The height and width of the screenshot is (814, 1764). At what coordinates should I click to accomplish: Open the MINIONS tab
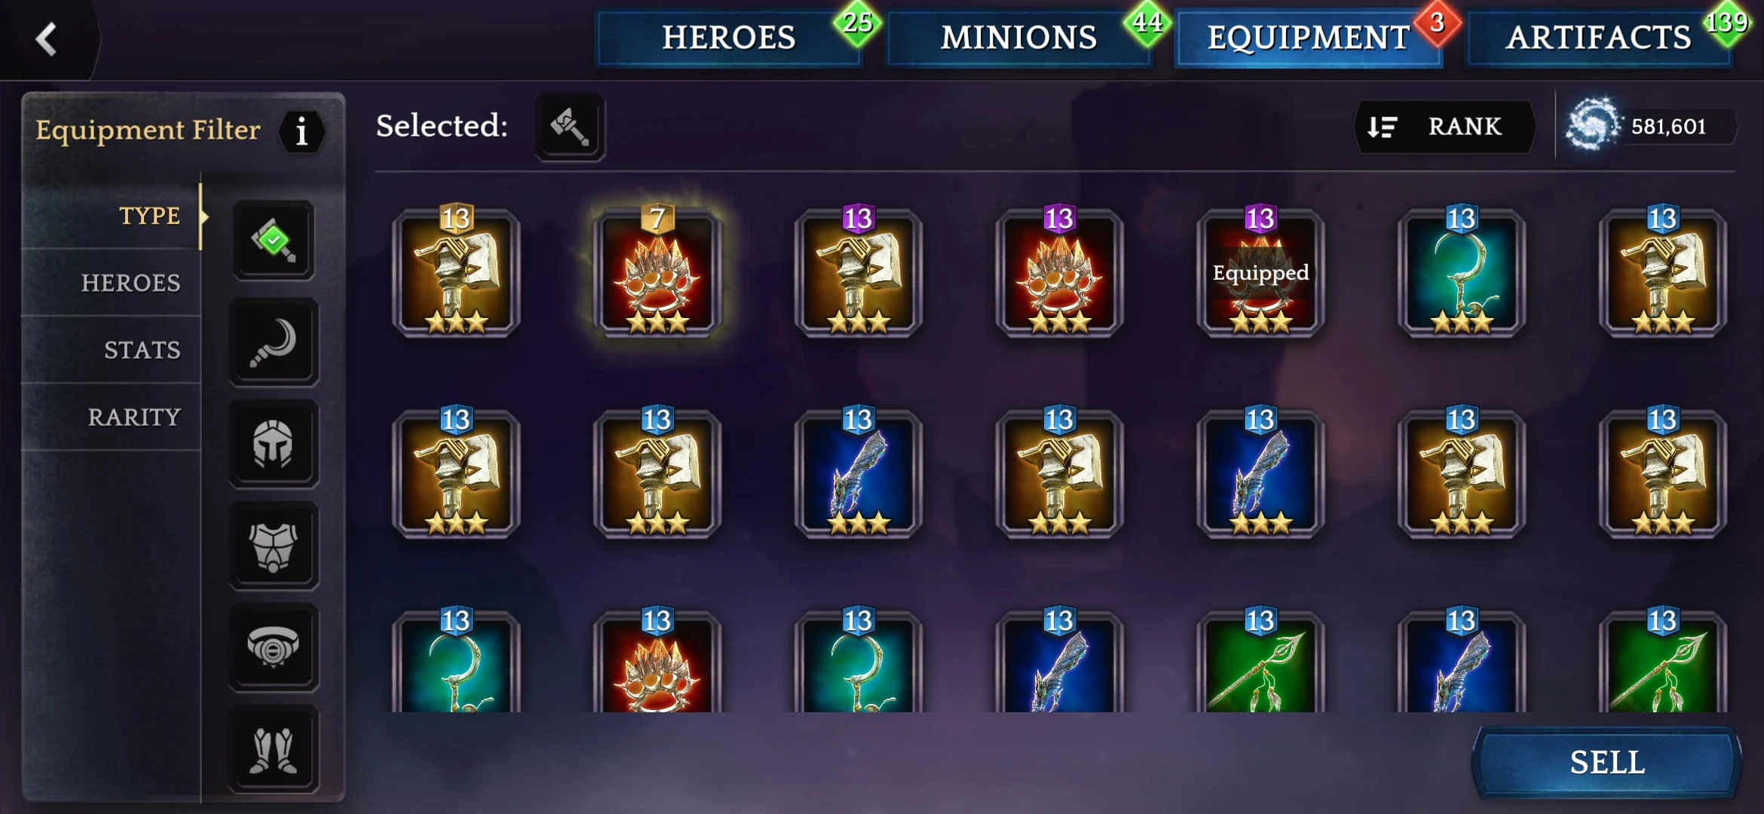pyautogui.click(x=1019, y=38)
